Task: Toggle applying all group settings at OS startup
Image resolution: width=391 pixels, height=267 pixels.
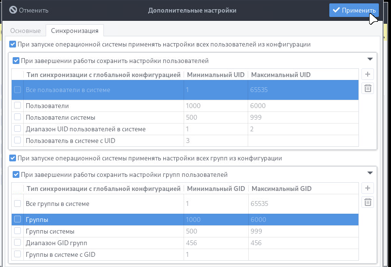Action: click(13, 158)
